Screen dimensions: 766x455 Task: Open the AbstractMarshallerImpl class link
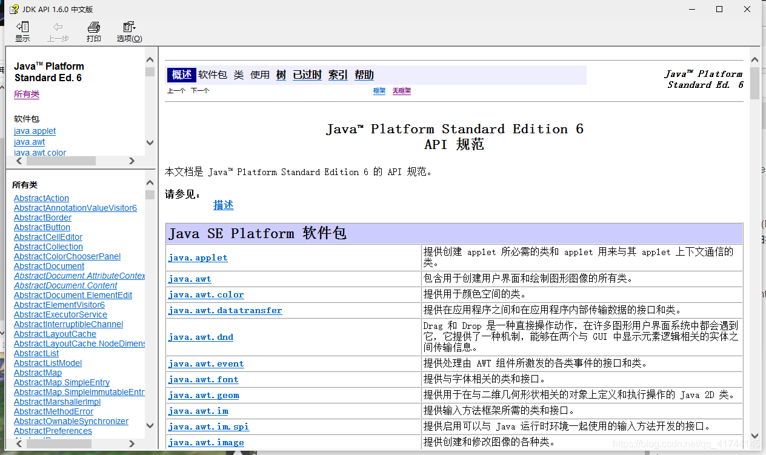point(57,402)
